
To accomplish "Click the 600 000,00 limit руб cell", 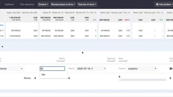I will tap(105, 36).
